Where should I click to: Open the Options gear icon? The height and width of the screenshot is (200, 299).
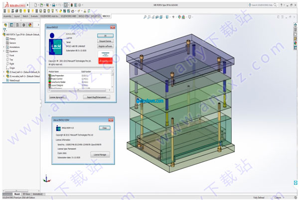tap(80, 5)
